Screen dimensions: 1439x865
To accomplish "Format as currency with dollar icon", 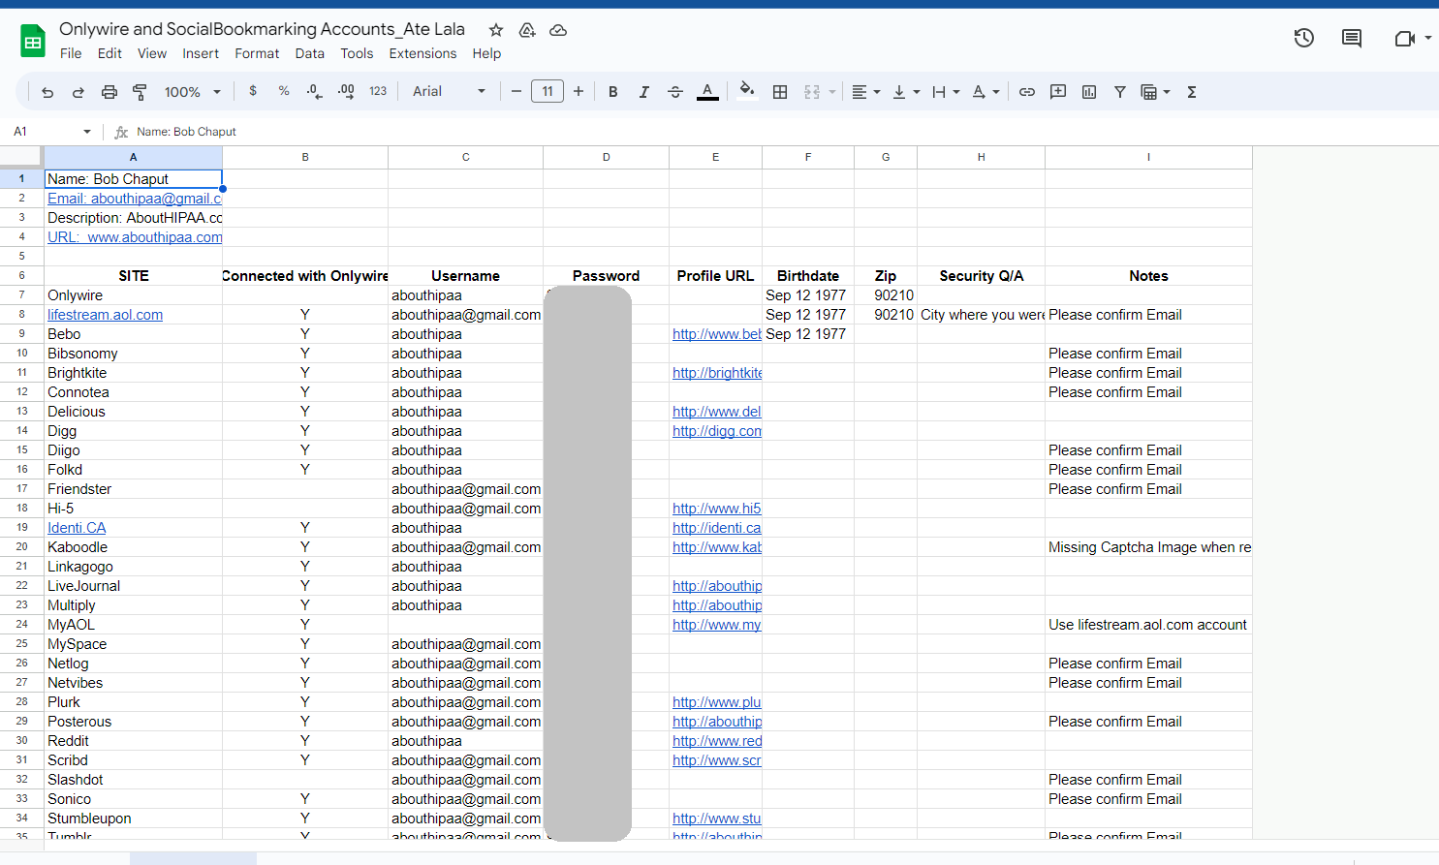I will point(253,91).
